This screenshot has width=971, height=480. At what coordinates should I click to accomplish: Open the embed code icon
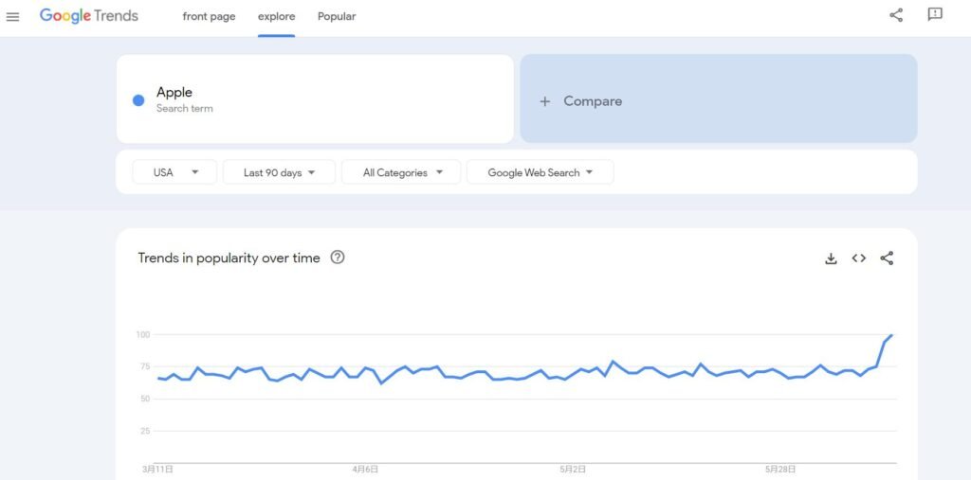[859, 258]
